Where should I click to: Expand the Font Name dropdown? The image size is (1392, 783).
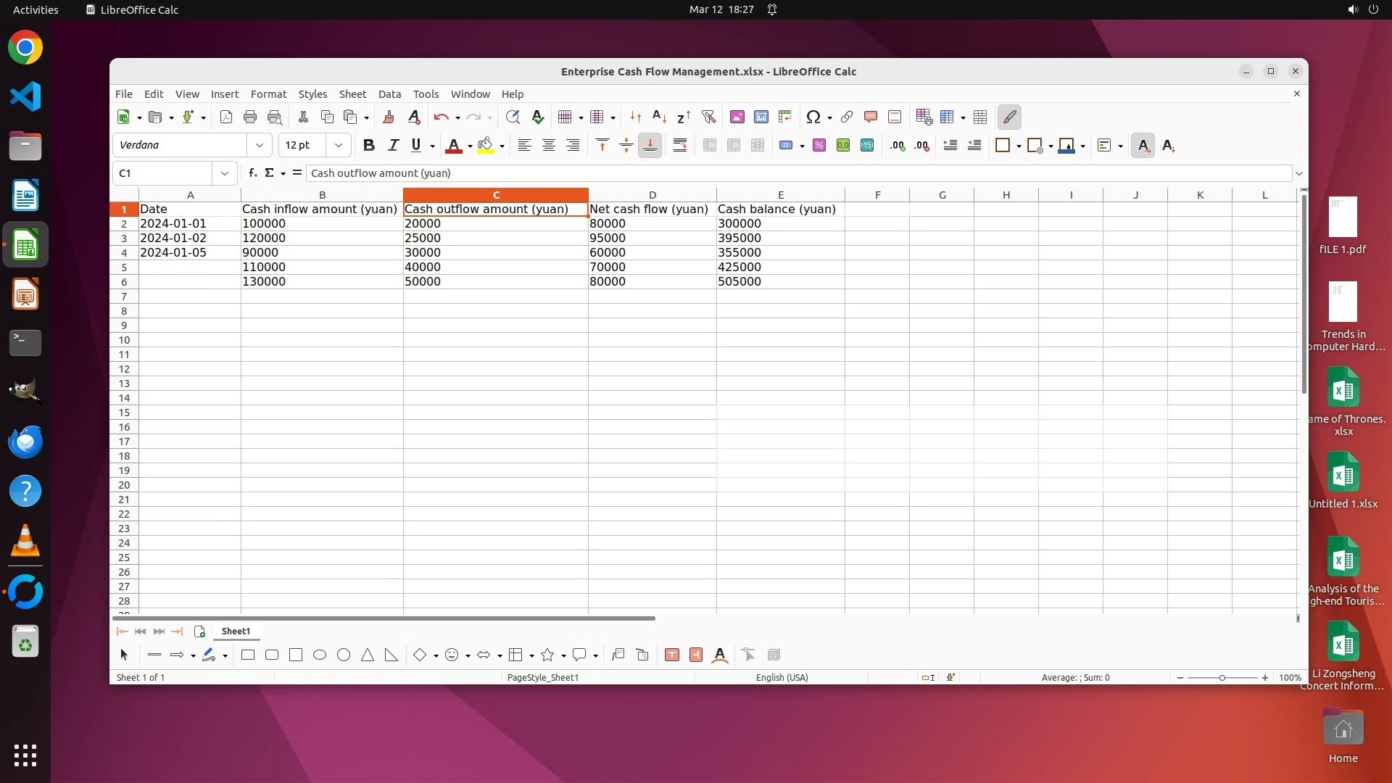tap(259, 146)
